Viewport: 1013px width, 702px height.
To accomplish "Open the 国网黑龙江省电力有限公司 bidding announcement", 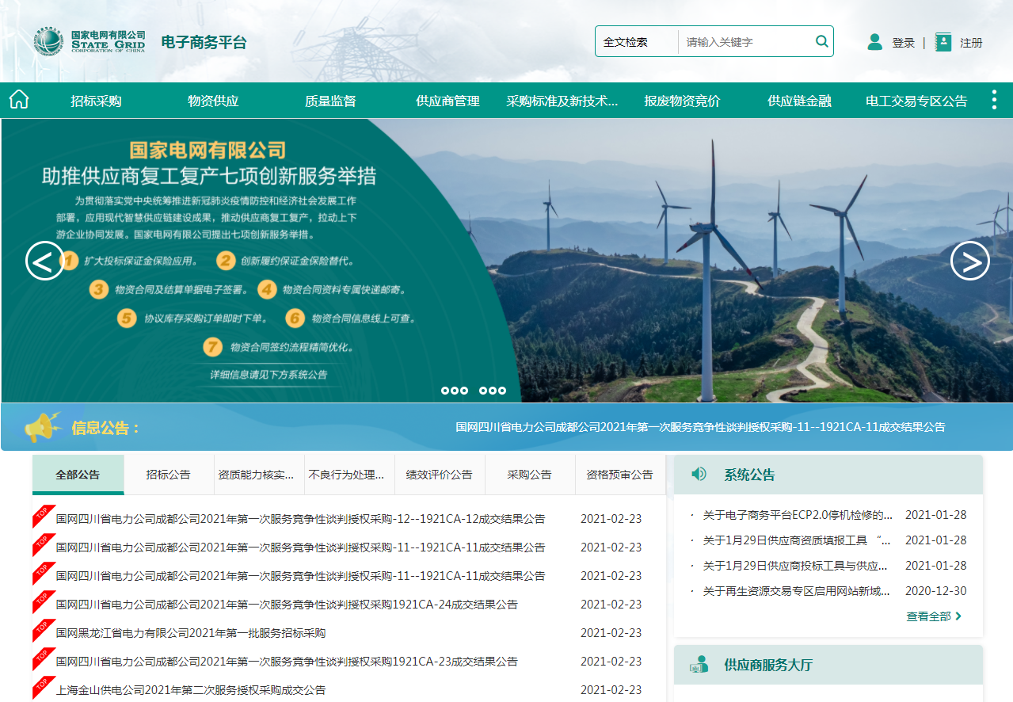I will [x=190, y=633].
